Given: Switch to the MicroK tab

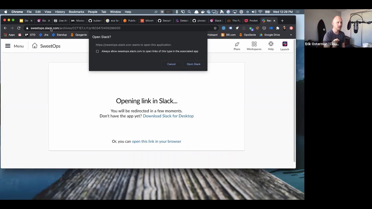Looking at the screenshot, I should click(147, 21).
